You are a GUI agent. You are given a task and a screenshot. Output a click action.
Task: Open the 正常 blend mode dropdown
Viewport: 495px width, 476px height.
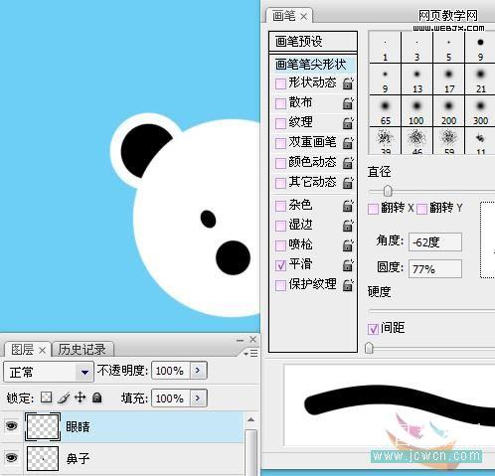[49, 372]
